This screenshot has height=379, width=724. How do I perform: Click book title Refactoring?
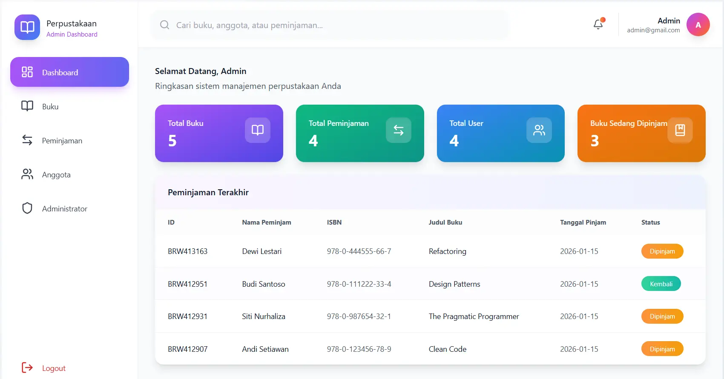[448, 251]
